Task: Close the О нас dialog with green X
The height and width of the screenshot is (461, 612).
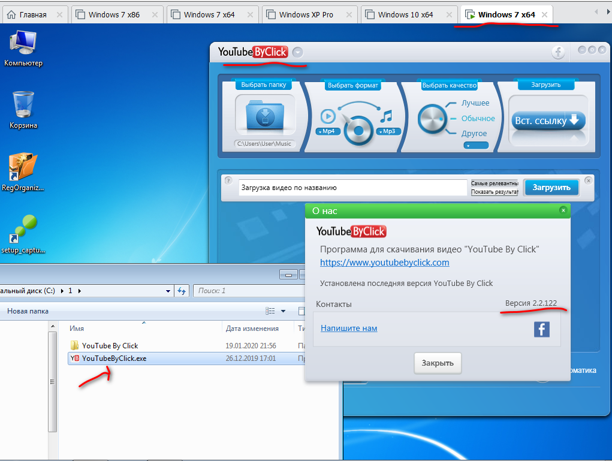Action: tap(563, 210)
